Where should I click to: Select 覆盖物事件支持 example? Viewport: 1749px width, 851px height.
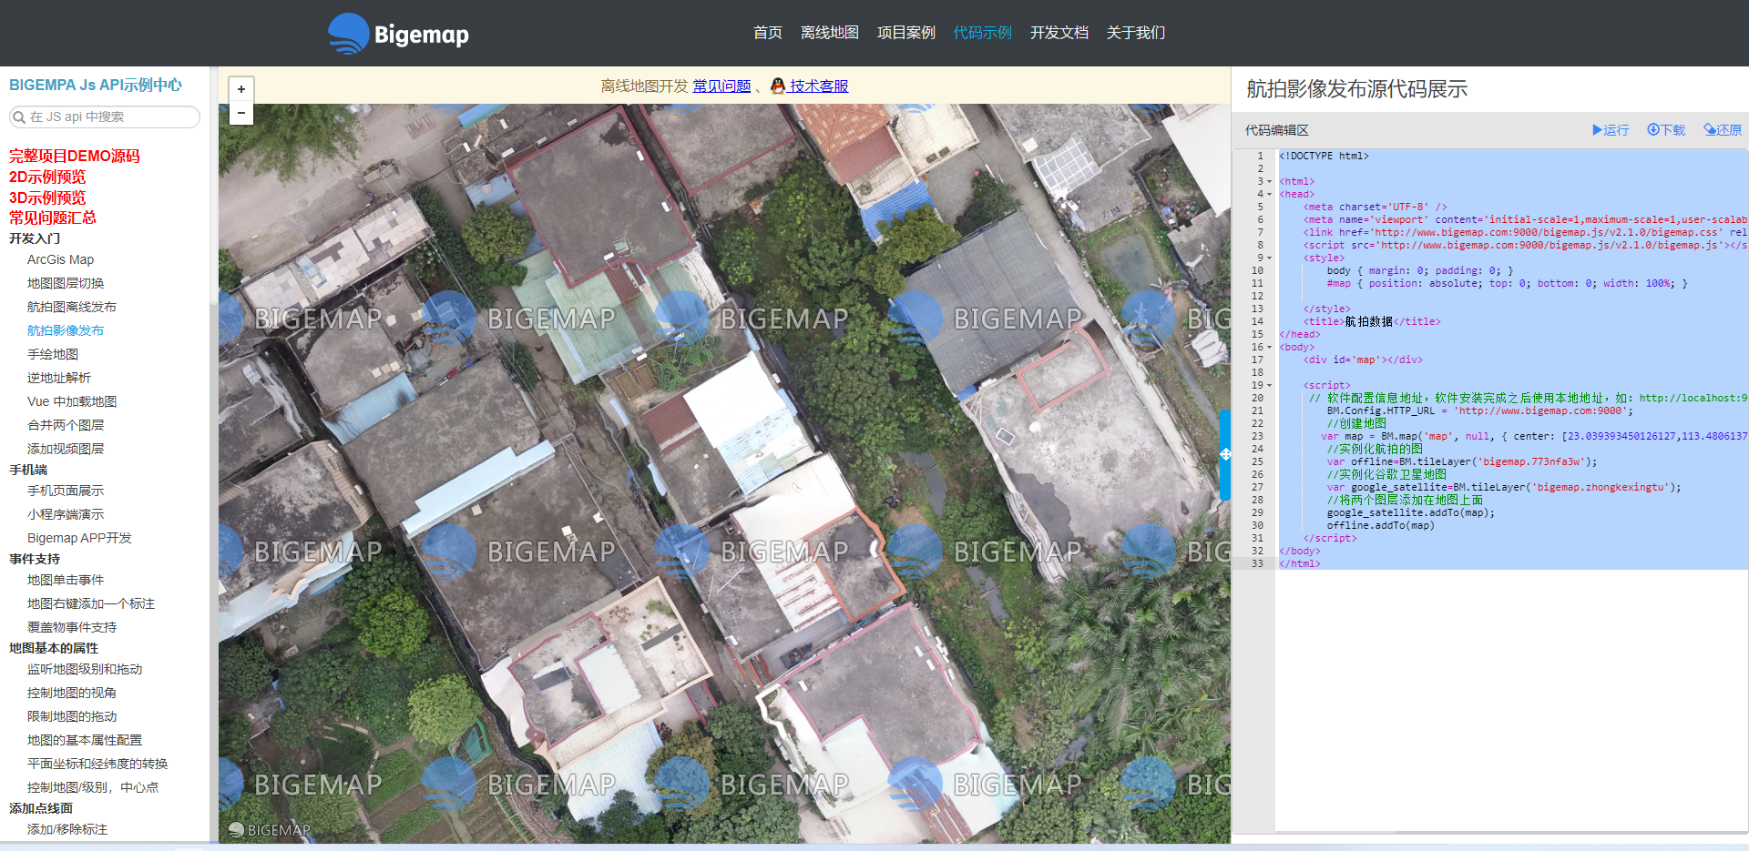coord(72,627)
